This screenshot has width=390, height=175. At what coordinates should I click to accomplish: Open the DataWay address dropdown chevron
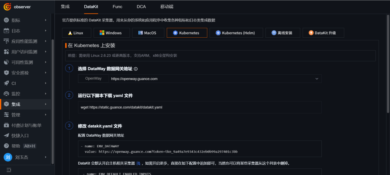(x=317, y=79)
